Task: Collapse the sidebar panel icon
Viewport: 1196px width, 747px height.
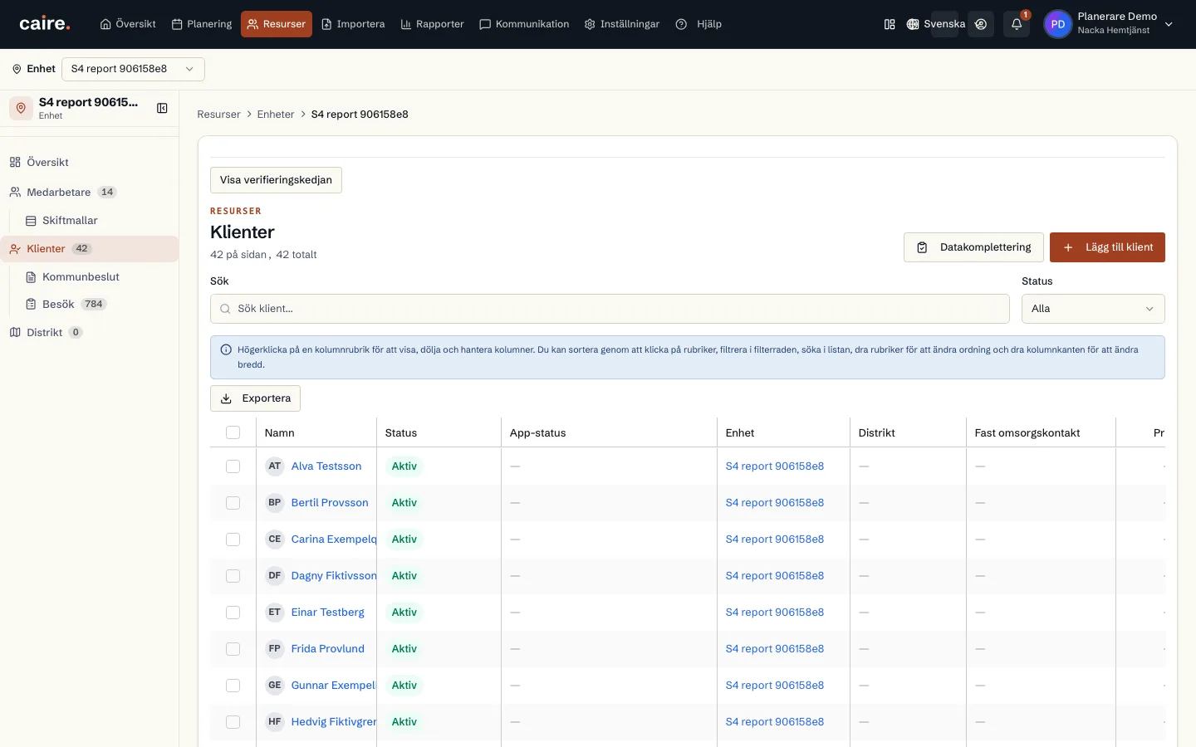Action: (x=162, y=108)
